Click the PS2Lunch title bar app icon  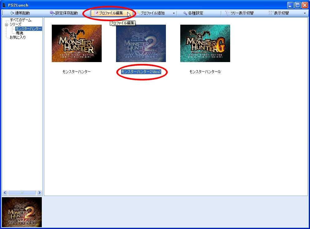pyautogui.click(x=4, y=5)
